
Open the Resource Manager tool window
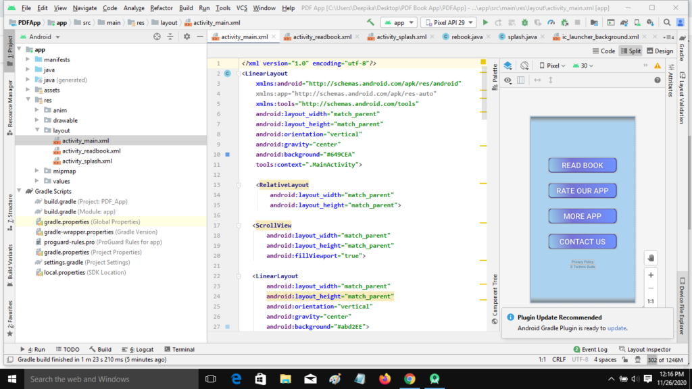[10, 107]
